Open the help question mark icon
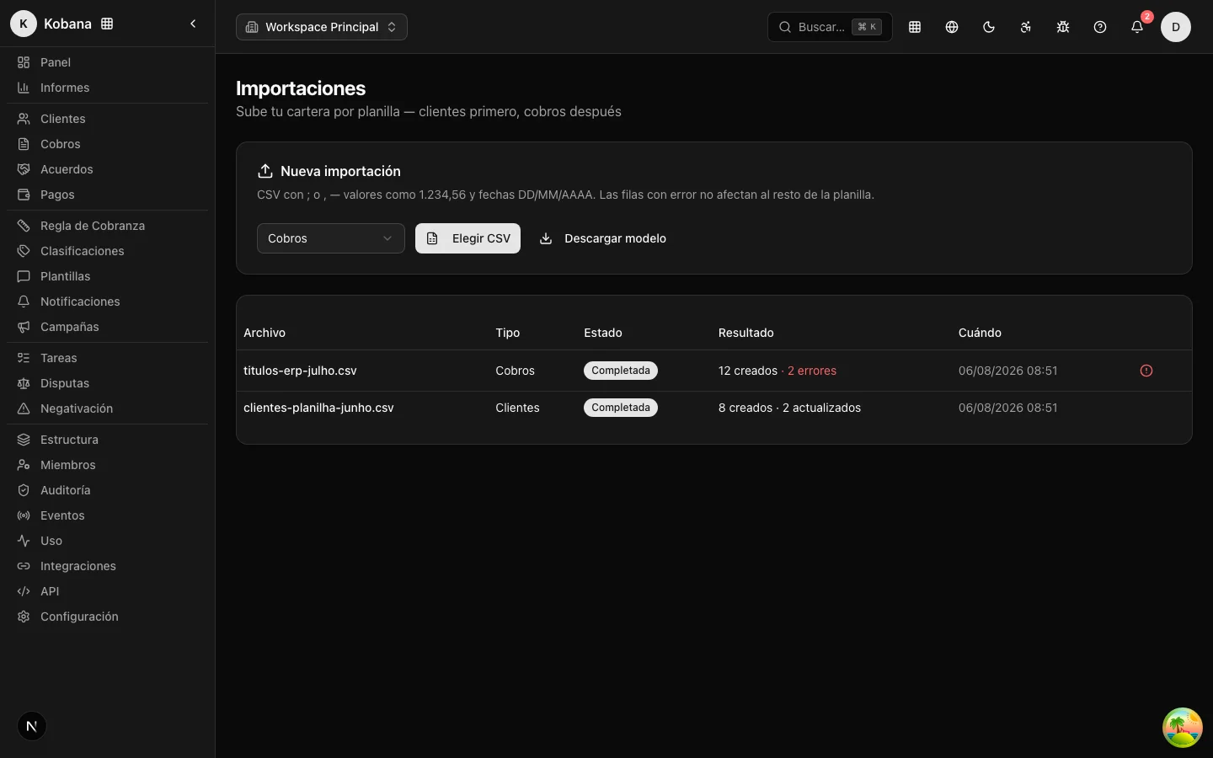Image resolution: width=1213 pixels, height=758 pixels. pos(1100,27)
